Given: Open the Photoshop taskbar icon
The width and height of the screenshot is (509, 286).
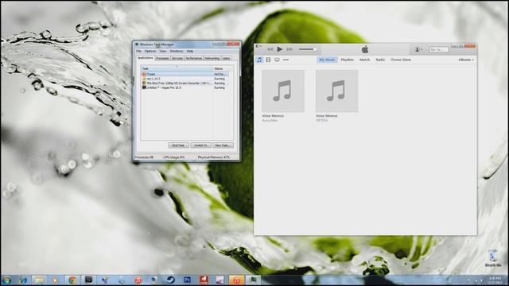Looking at the screenshot, I should (x=188, y=280).
